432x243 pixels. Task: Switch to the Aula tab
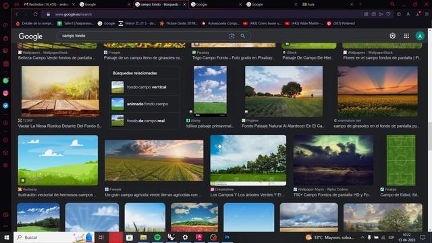pyautogui.click(x=327, y=5)
